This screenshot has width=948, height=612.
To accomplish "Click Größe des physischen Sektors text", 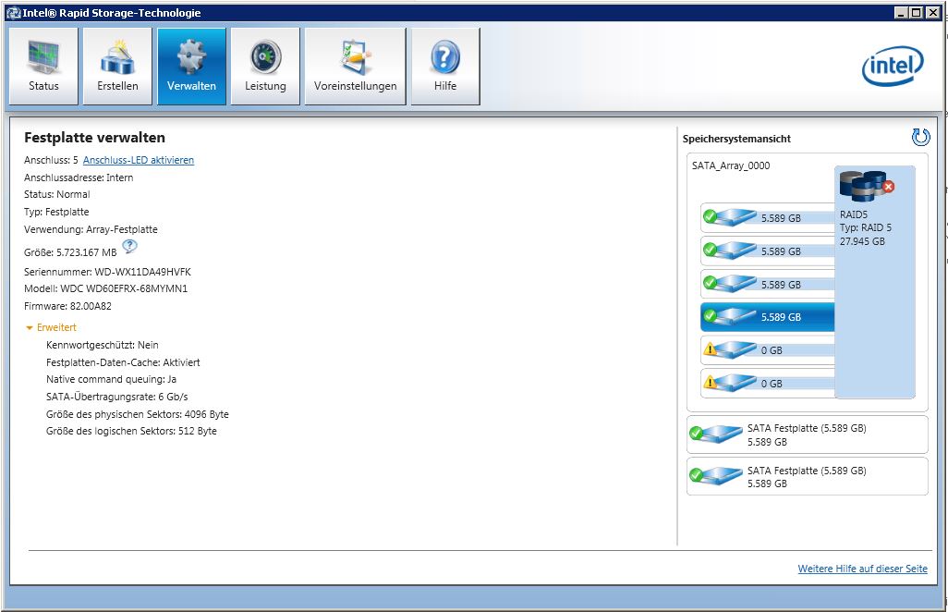I will click(138, 414).
